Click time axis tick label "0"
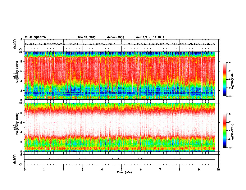The width and height of the screenshot is (246, 190). (25, 170)
